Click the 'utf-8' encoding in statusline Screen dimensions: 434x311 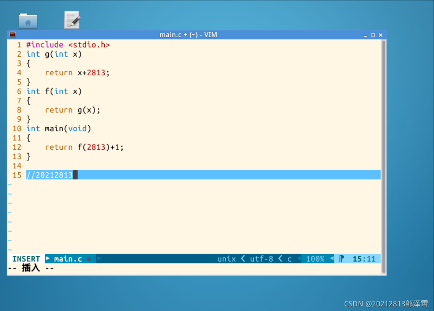pos(262,259)
